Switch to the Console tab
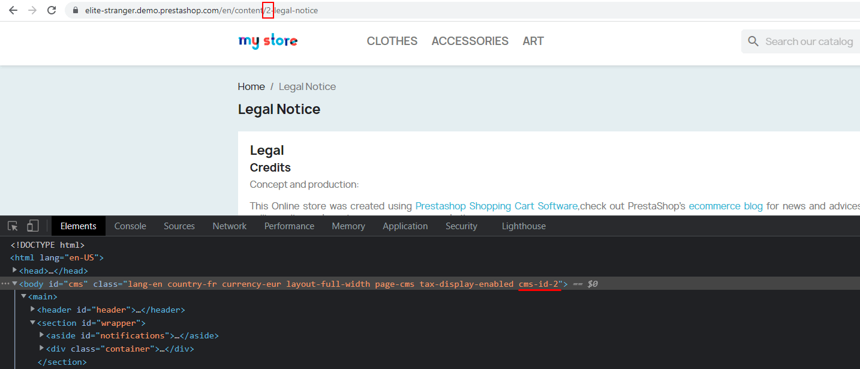Viewport: 860px width, 369px height. [130, 226]
